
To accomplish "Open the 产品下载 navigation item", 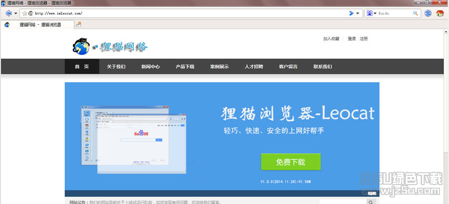I will tap(185, 67).
